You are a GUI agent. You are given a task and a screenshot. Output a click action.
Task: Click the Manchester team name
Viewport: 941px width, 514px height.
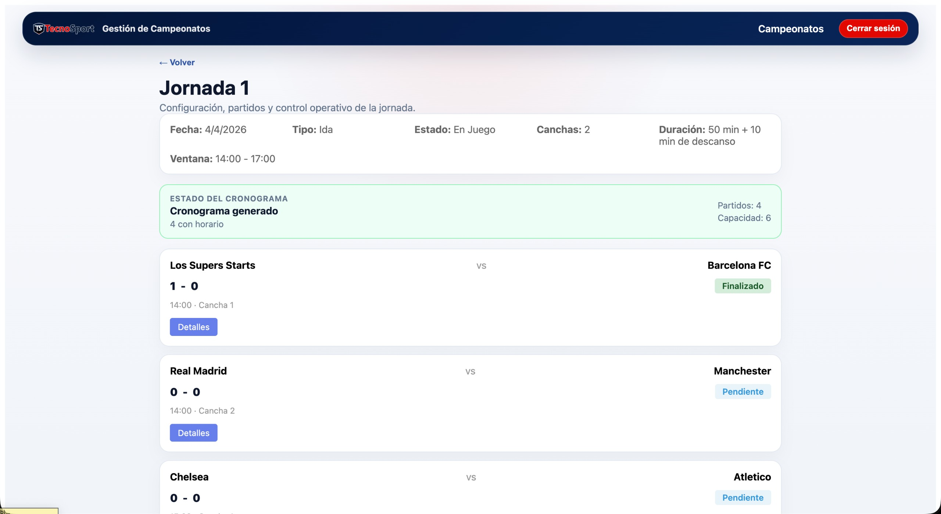coord(742,371)
